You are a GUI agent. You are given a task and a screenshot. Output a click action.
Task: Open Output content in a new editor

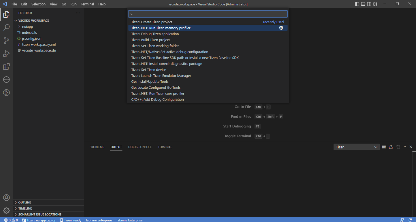[x=398, y=147]
